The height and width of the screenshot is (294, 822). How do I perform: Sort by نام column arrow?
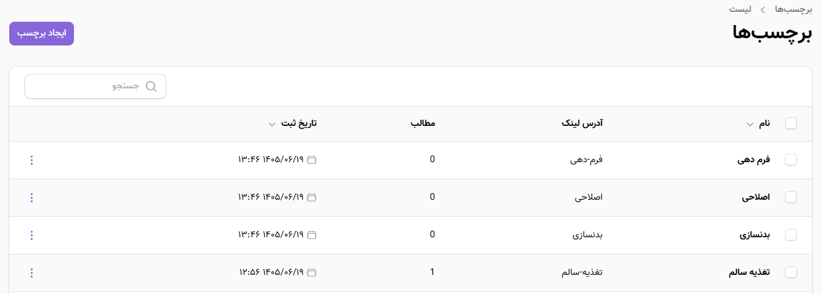coord(749,125)
